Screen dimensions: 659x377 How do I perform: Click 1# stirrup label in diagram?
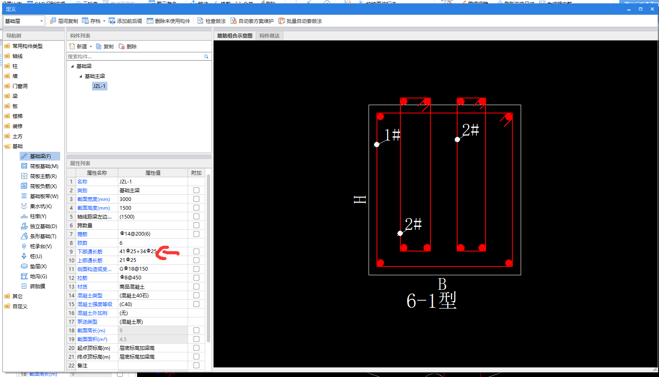(392, 135)
